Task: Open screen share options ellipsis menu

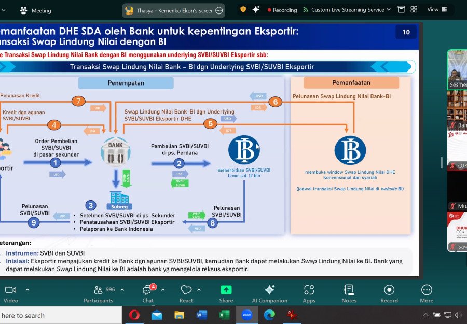Action: [219, 11]
